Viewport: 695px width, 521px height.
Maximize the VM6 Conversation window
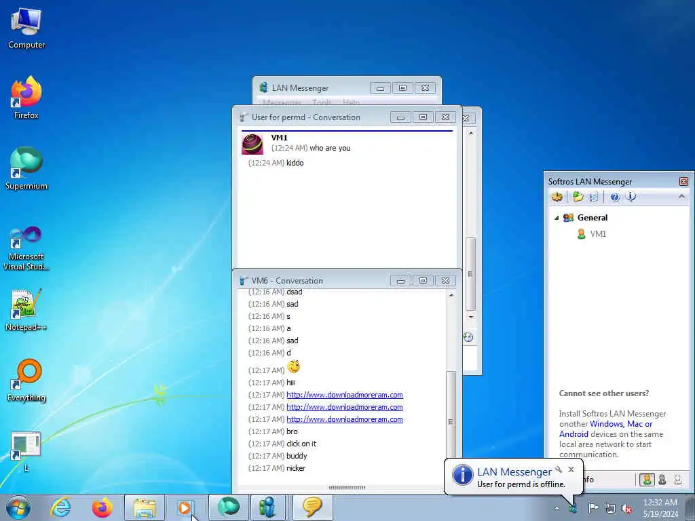[423, 280]
